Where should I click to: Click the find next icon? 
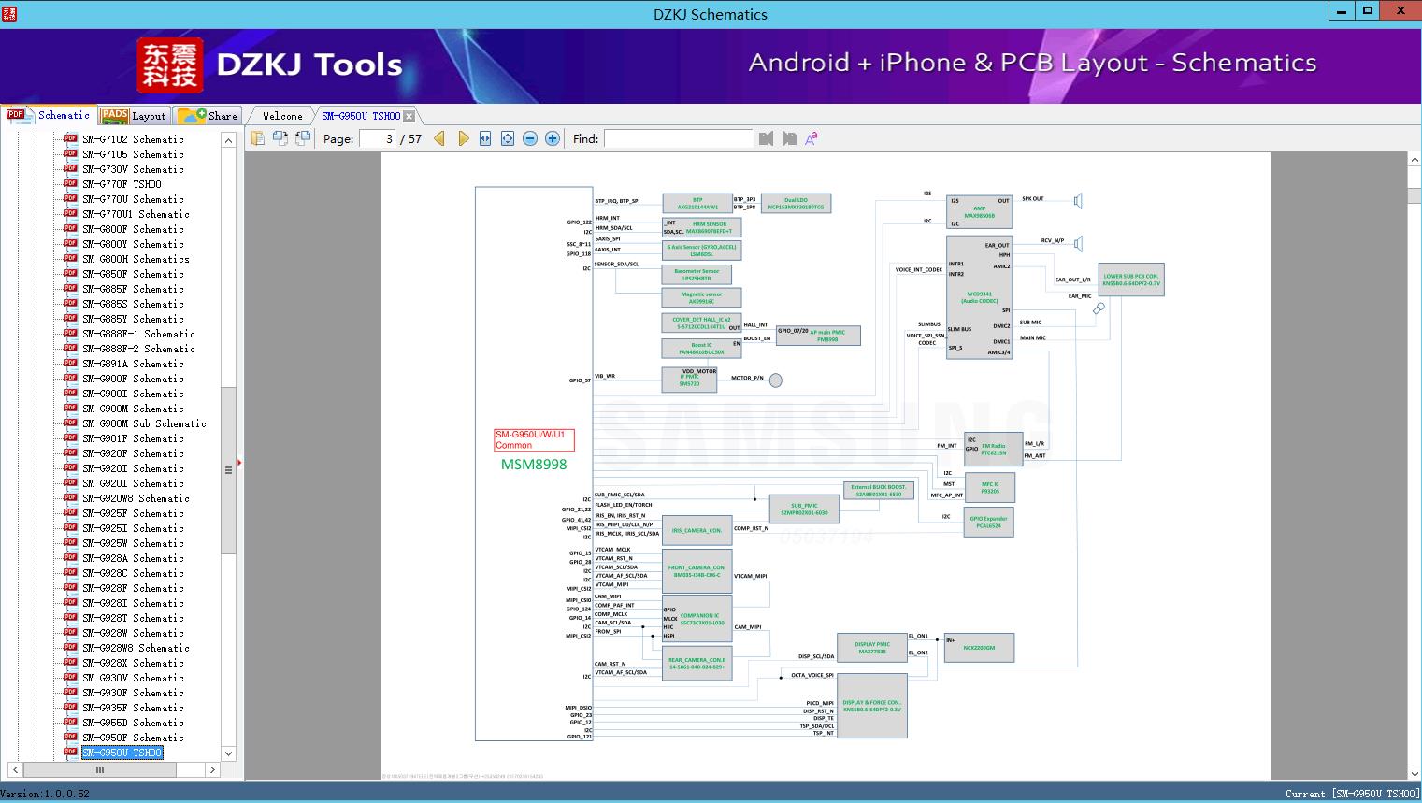point(789,138)
